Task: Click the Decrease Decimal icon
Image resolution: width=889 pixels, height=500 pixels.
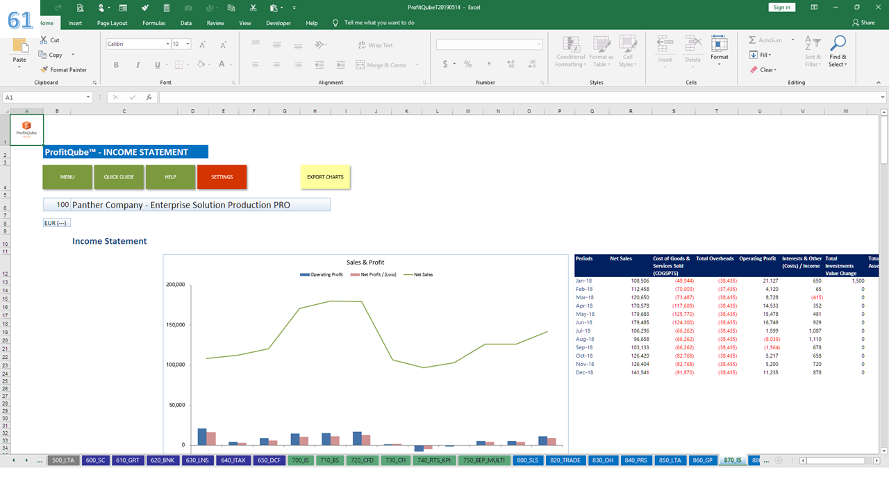Action: click(x=531, y=64)
